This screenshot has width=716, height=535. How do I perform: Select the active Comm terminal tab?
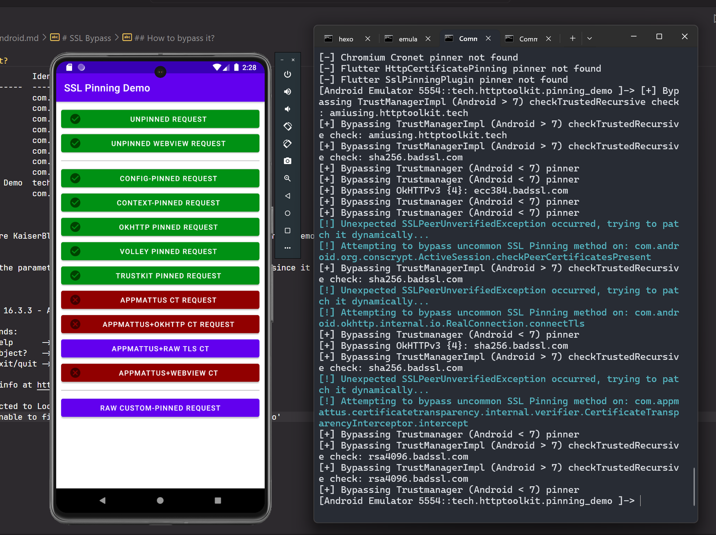468,39
